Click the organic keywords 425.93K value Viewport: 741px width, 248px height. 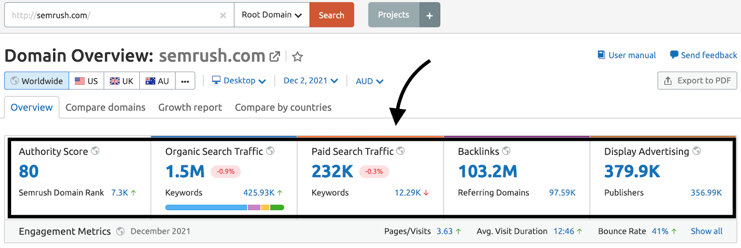[259, 192]
